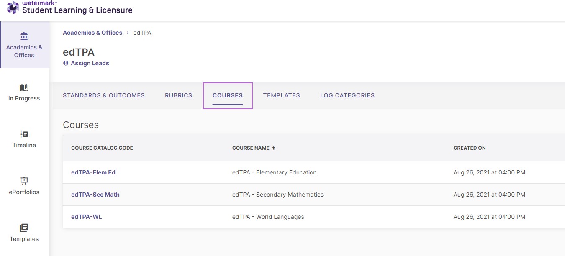Open the edTPA-Elem Ed course
This screenshot has width=565, height=256.
(x=93, y=172)
